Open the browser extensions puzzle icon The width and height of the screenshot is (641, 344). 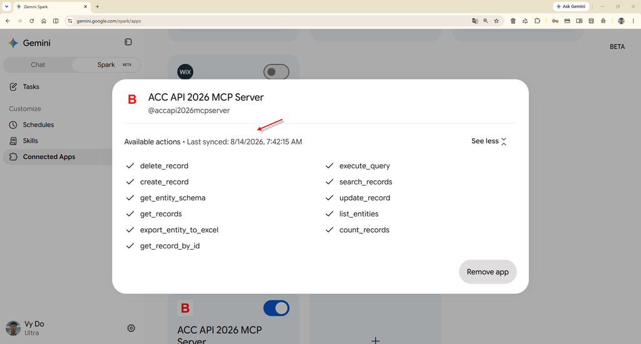pyautogui.click(x=537, y=21)
